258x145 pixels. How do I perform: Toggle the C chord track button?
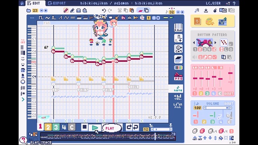pos(72,127)
